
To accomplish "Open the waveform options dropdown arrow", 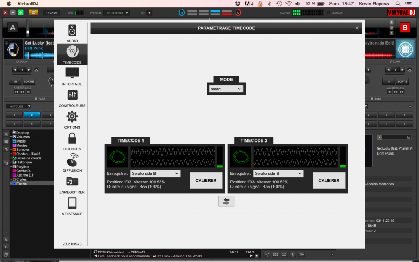I will (x=149, y=13).
